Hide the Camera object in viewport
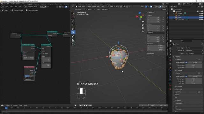The width and height of the screenshot is (204, 114). click(200, 13)
